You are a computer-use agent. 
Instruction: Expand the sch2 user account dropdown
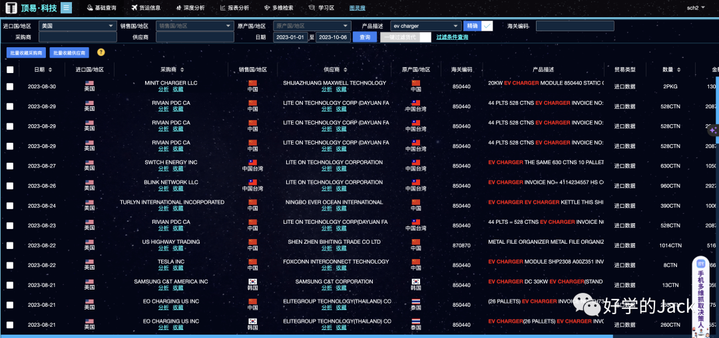coord(696,8)
